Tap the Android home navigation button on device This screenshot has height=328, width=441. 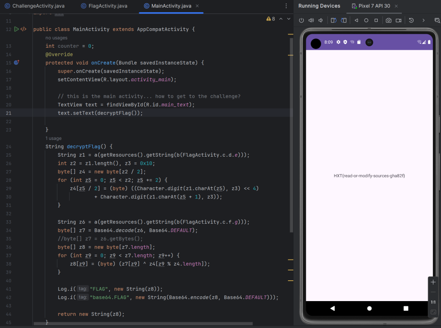click(x=369, y=308)
